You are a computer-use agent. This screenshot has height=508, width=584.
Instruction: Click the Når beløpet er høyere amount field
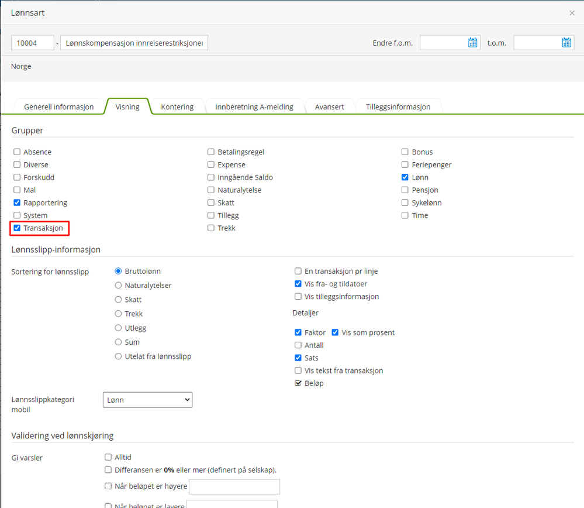click(234, 487)
